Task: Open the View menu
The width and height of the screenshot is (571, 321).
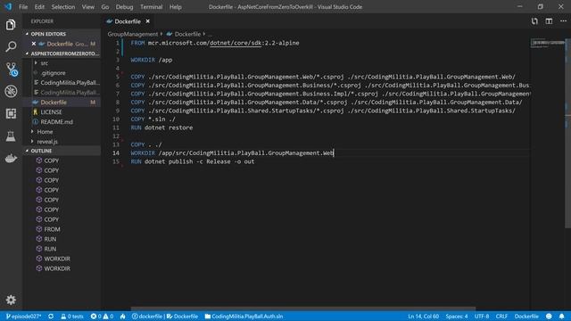Action: tap(87, 7)
